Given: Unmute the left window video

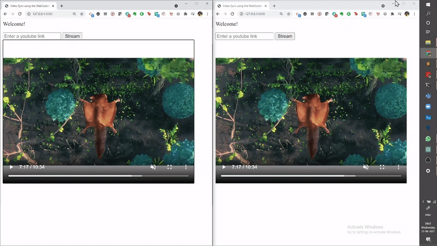Looking at the screenshot, I should [x=153, y=167].
